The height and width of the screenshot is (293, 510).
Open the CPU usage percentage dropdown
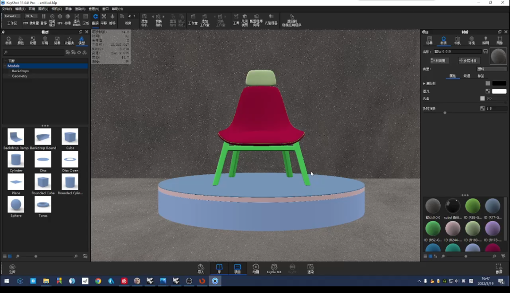click(x=31, y=16)
